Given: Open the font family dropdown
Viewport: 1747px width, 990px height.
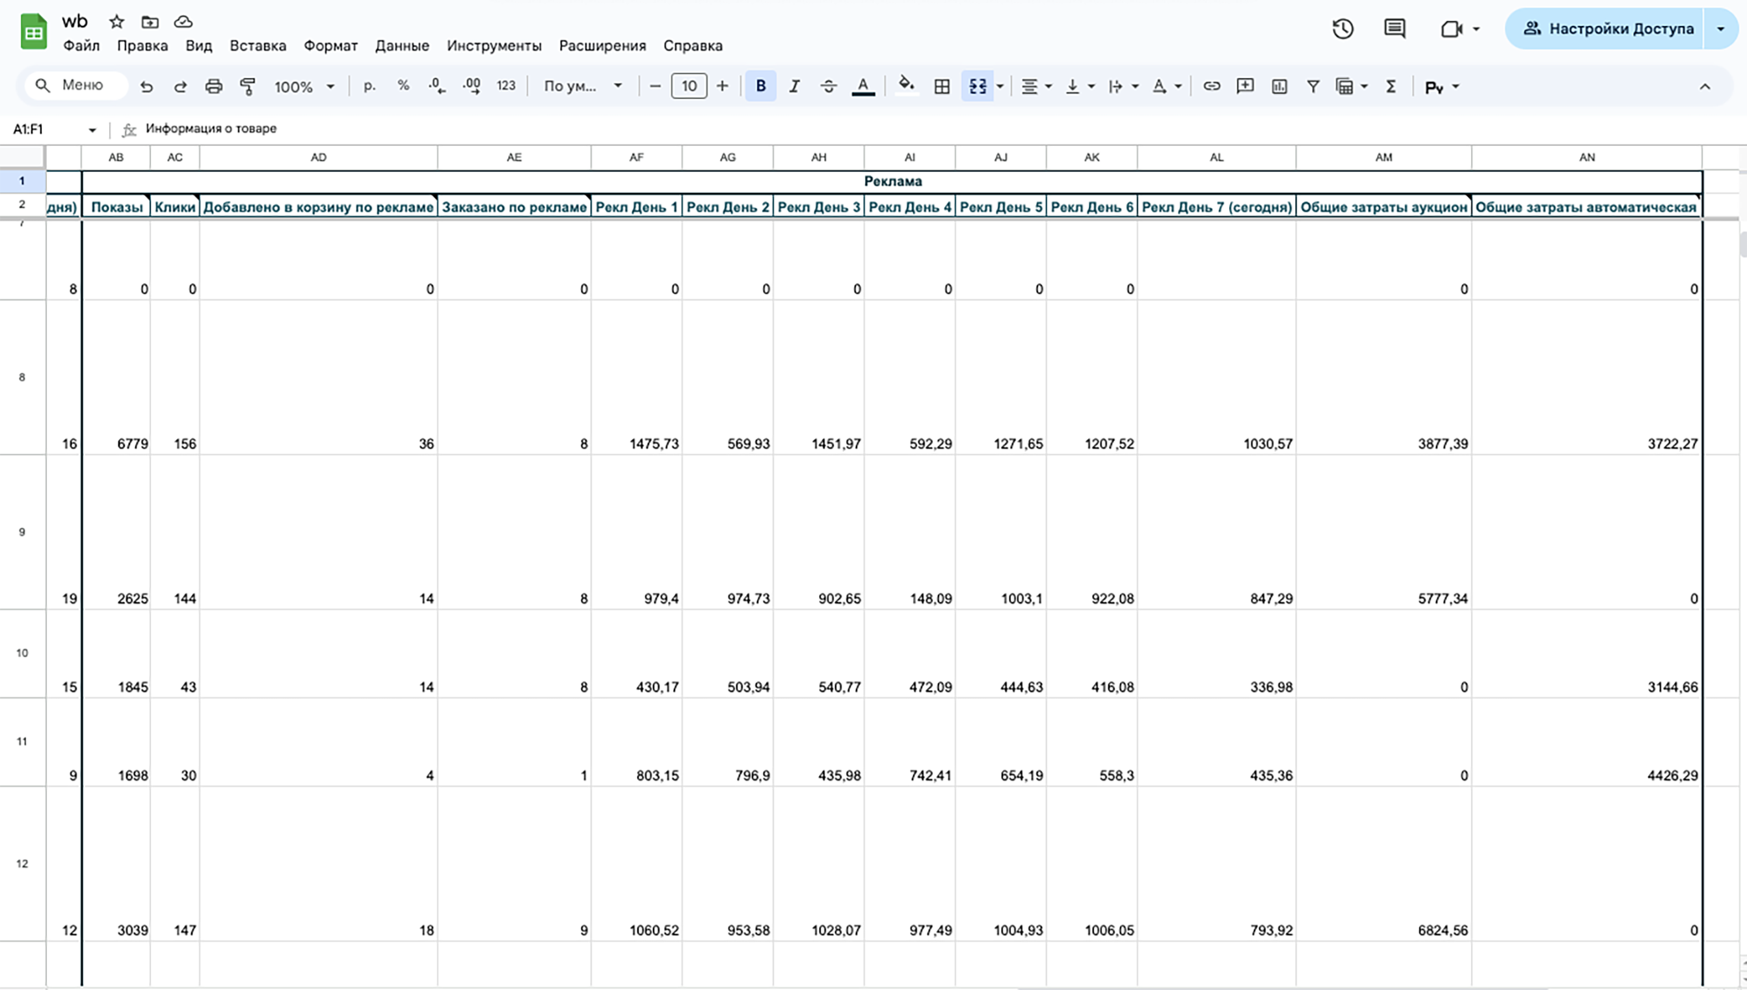Looking at the screenshot, I should (583, 87).
